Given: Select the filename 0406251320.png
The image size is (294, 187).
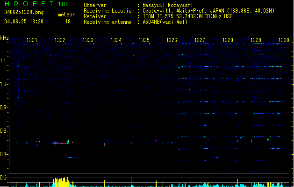Looking at the screenshot, I should [x=24, y=12].
